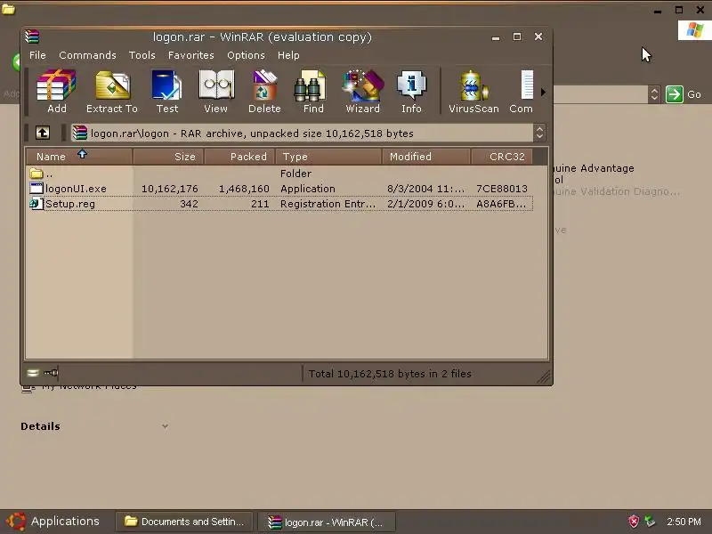The image size is (712, 534).
Task: Launch the Wizard tool
Action: click(x=362, y=92)
